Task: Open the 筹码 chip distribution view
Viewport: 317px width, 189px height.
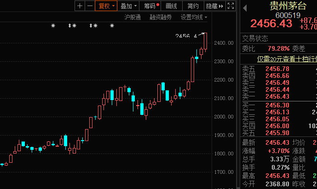Action: (150, 6)
